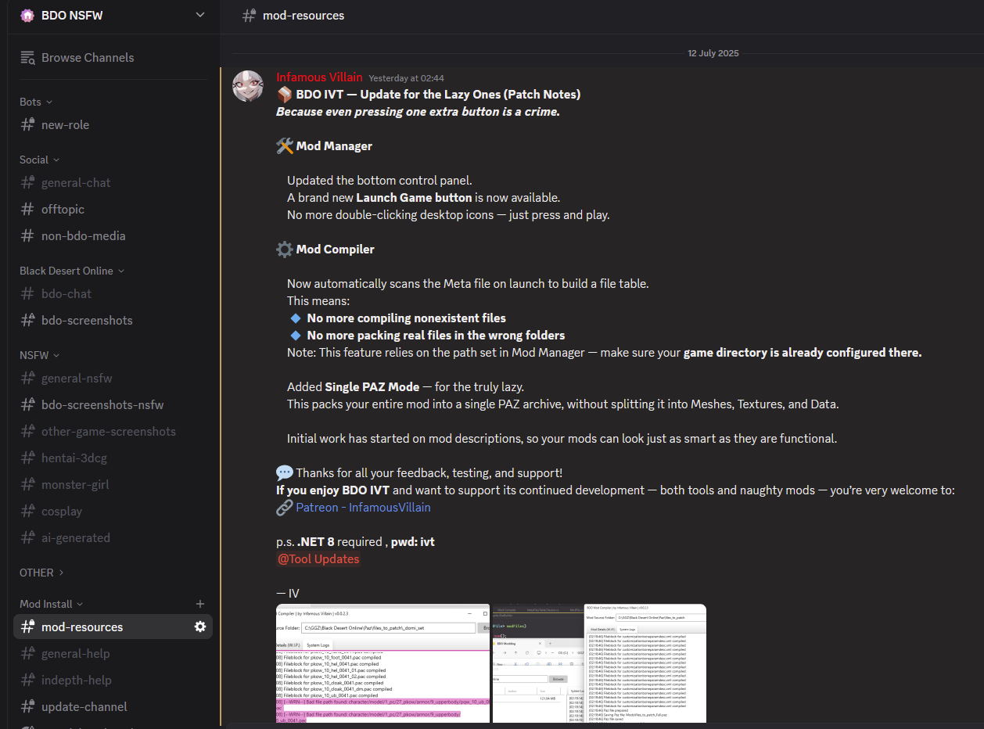The image size is (984, 729).
Task: Open the BDO NSFW server dropdown menu
Action: 200,15
